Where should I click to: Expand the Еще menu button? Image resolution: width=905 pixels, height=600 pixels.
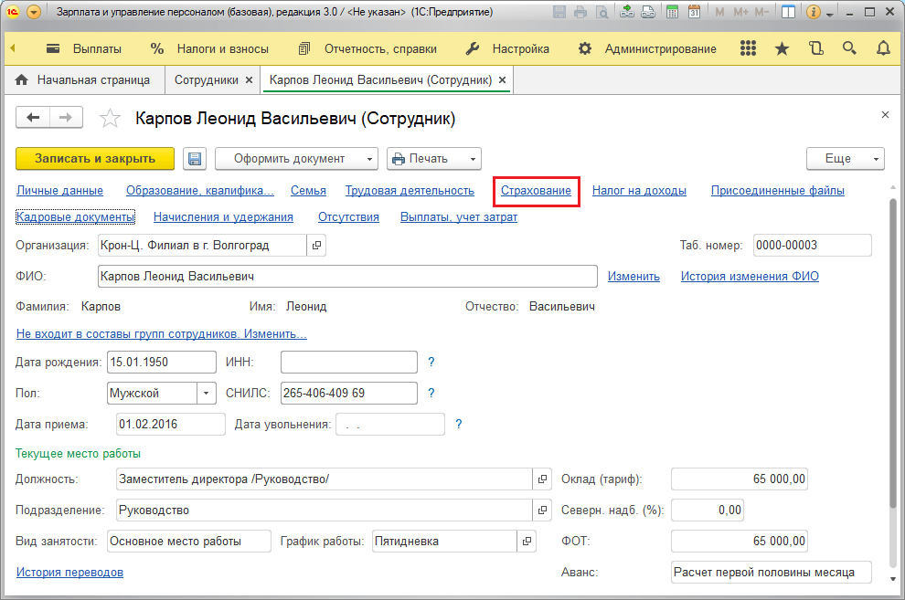point(845,159)
